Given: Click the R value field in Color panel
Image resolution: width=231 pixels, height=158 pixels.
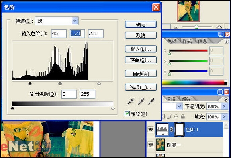Looking at the screenshot, I should [x=216, y=51].
